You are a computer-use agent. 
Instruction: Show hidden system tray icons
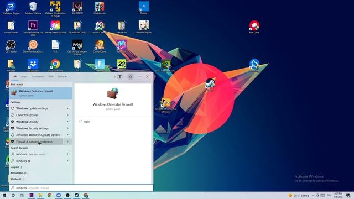[313, 195]
